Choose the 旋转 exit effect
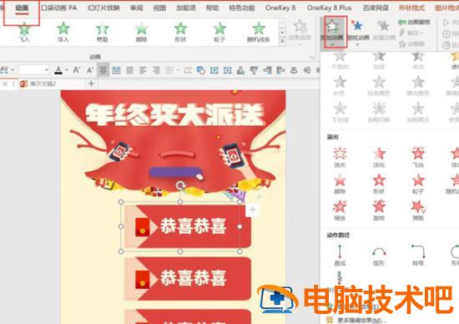 point(379,210)
